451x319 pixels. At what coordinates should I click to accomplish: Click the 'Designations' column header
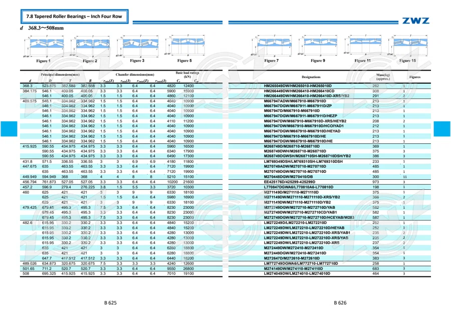[311, 77]
